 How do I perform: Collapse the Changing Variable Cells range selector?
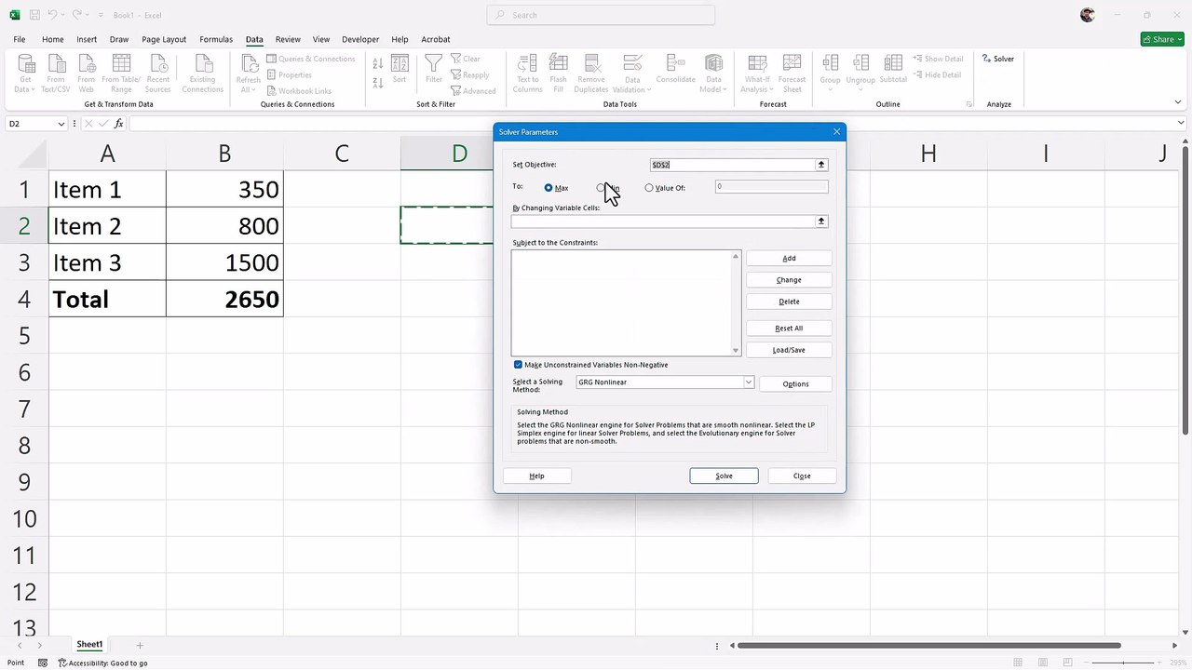820,221
